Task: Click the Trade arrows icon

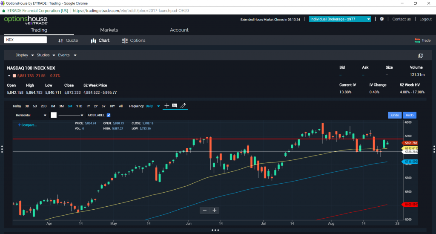Action: 417,40
